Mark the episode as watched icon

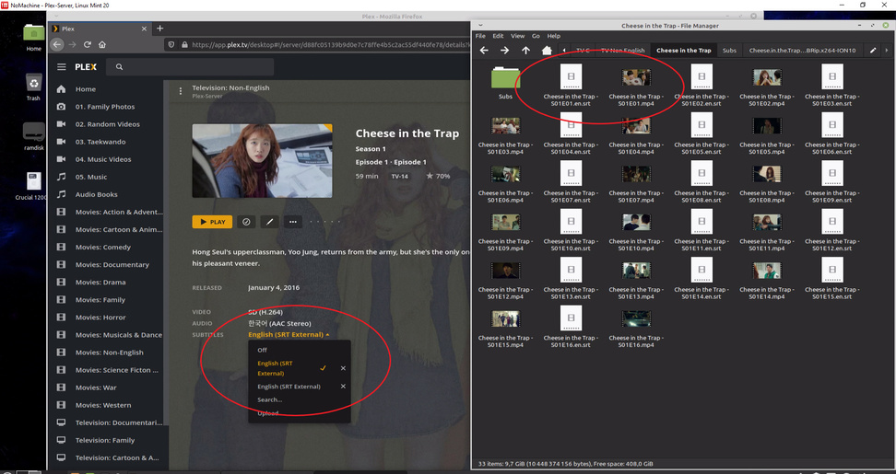click(246, 222)
